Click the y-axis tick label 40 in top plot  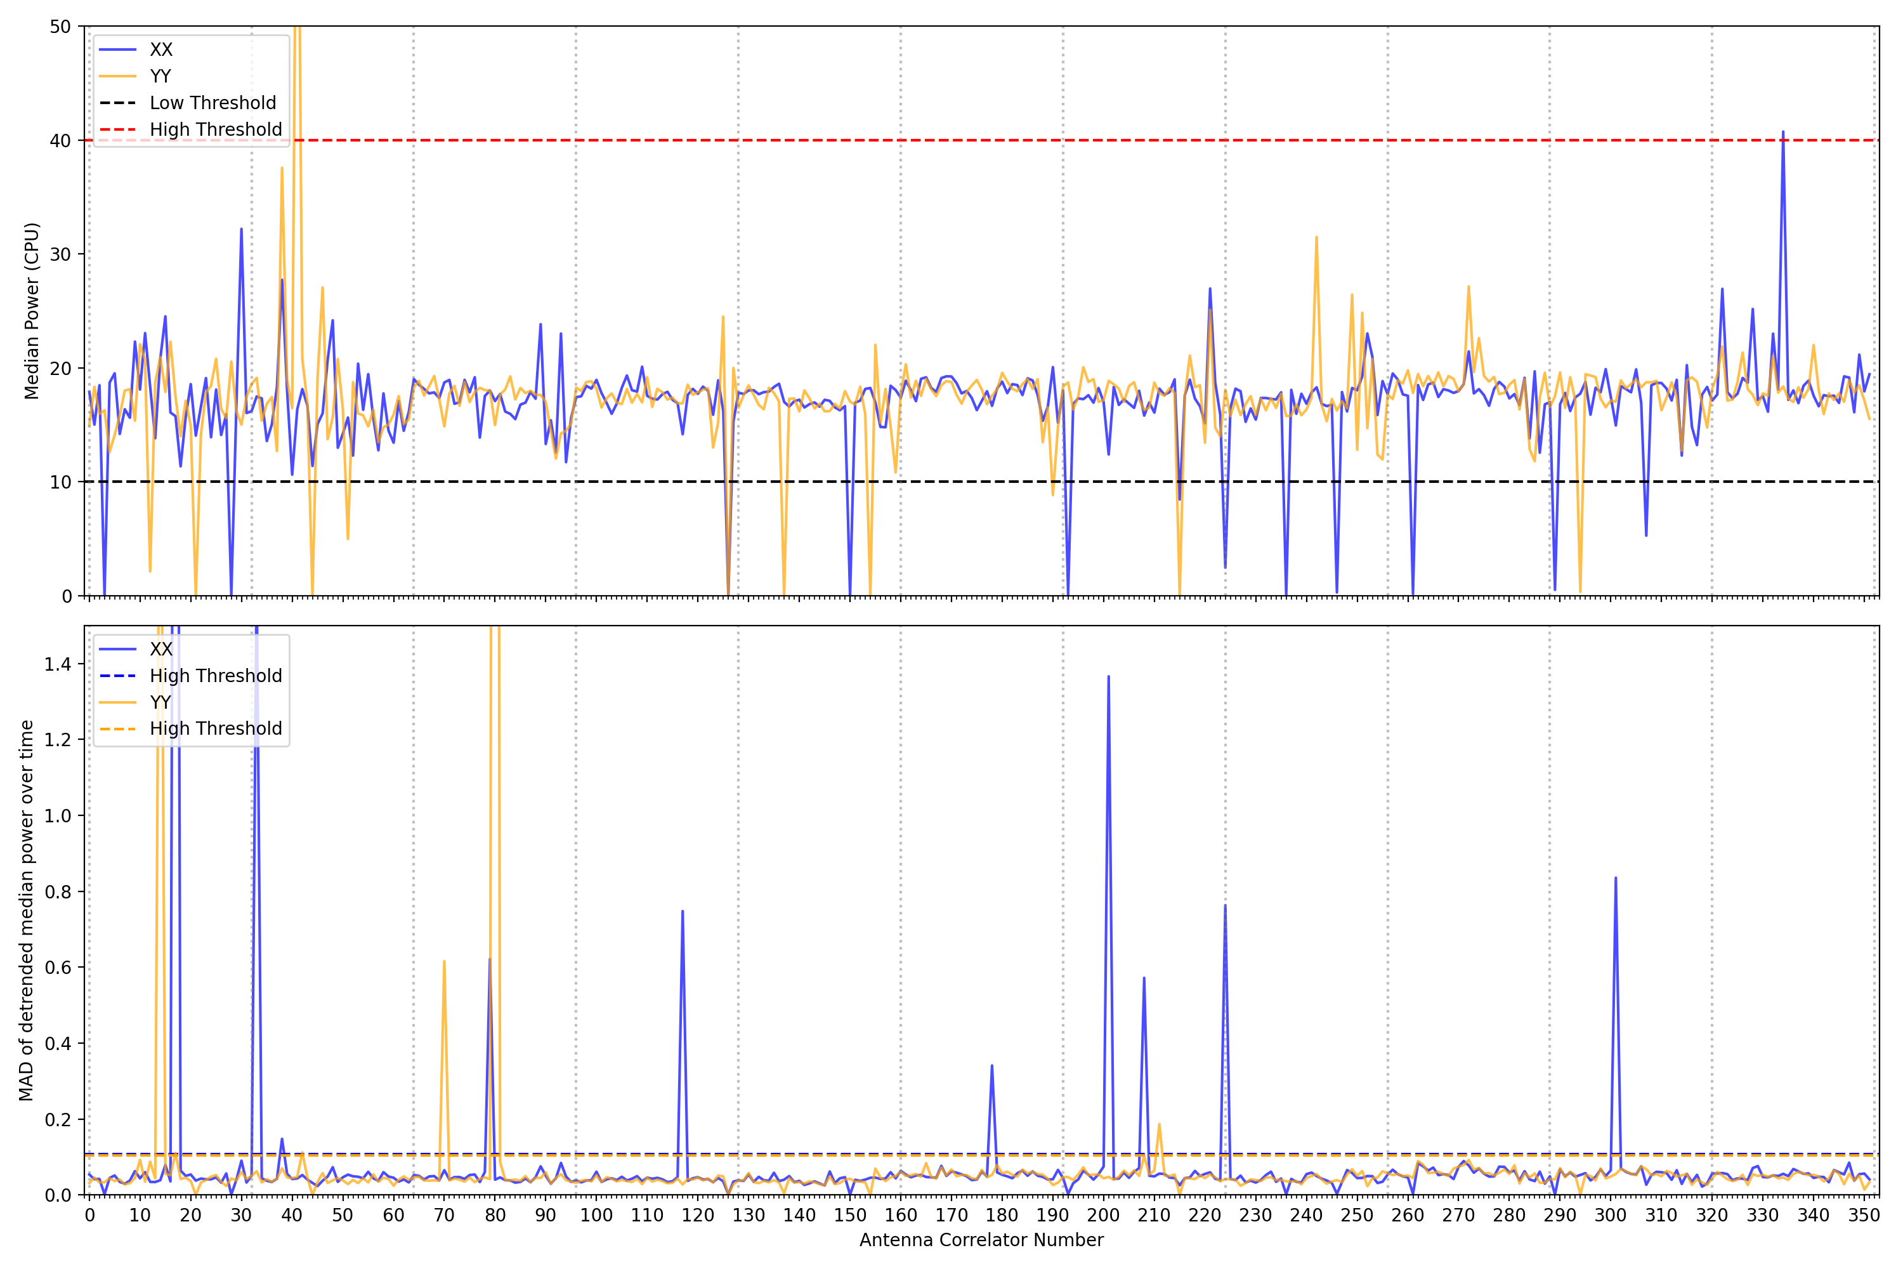(x=60, y=141)
